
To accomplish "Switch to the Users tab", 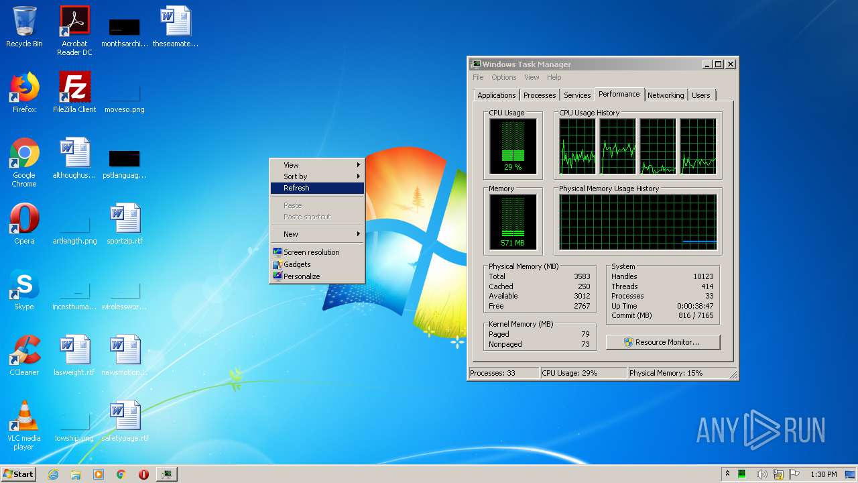I will point(701,95).
